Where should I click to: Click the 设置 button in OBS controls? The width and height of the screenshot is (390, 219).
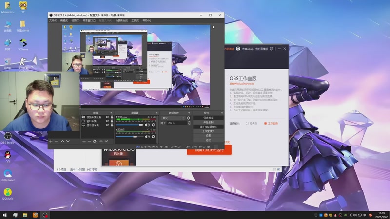208,136
